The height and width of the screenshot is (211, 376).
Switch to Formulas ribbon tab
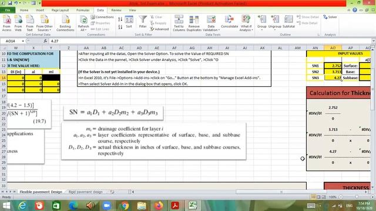tap(83, 10)
